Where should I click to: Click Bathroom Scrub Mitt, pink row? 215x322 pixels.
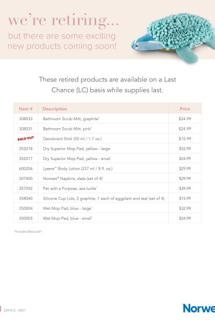tap(107, 129)
